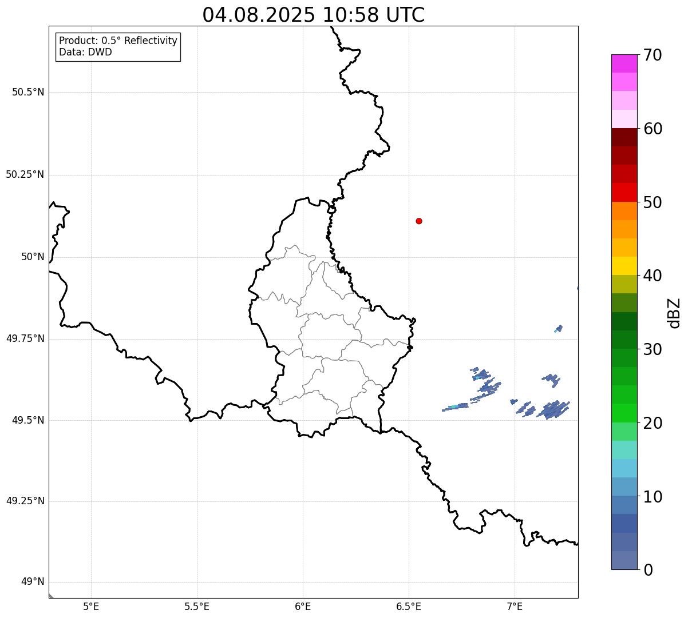Click the latitude label 49.75°N
This screenshot has width=688, height=618.
tap(25, 338)
